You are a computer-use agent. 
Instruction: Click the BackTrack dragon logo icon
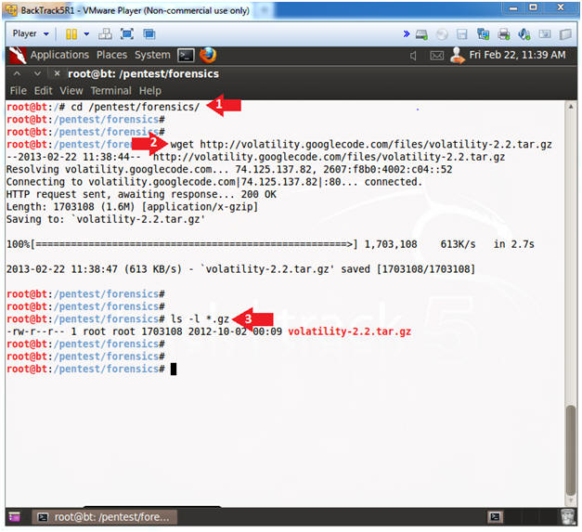click(17, 56)
